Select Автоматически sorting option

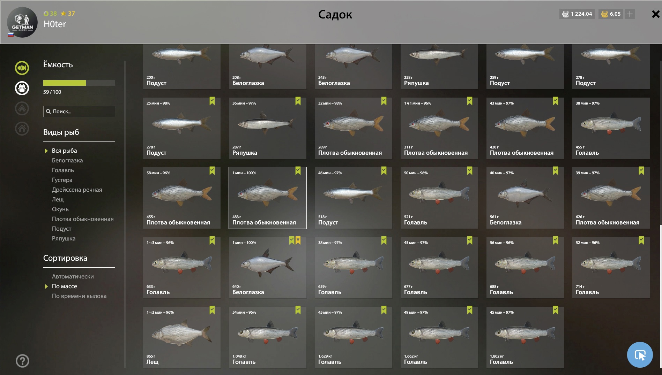coord(73,276)
